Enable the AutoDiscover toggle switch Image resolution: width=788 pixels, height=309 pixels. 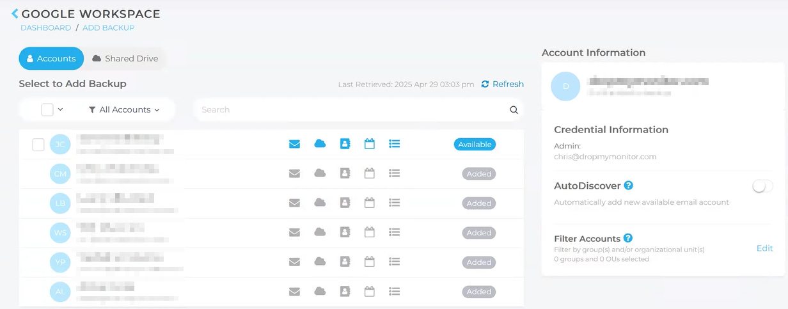pos(762,186)
